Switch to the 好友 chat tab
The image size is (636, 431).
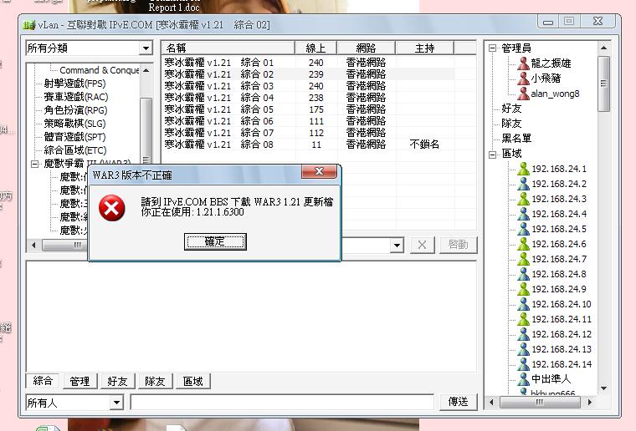[117, 381]
